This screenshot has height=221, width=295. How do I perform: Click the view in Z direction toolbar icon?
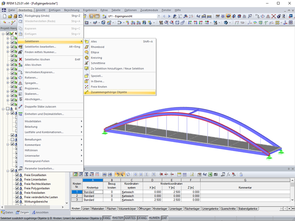point(201,23)
